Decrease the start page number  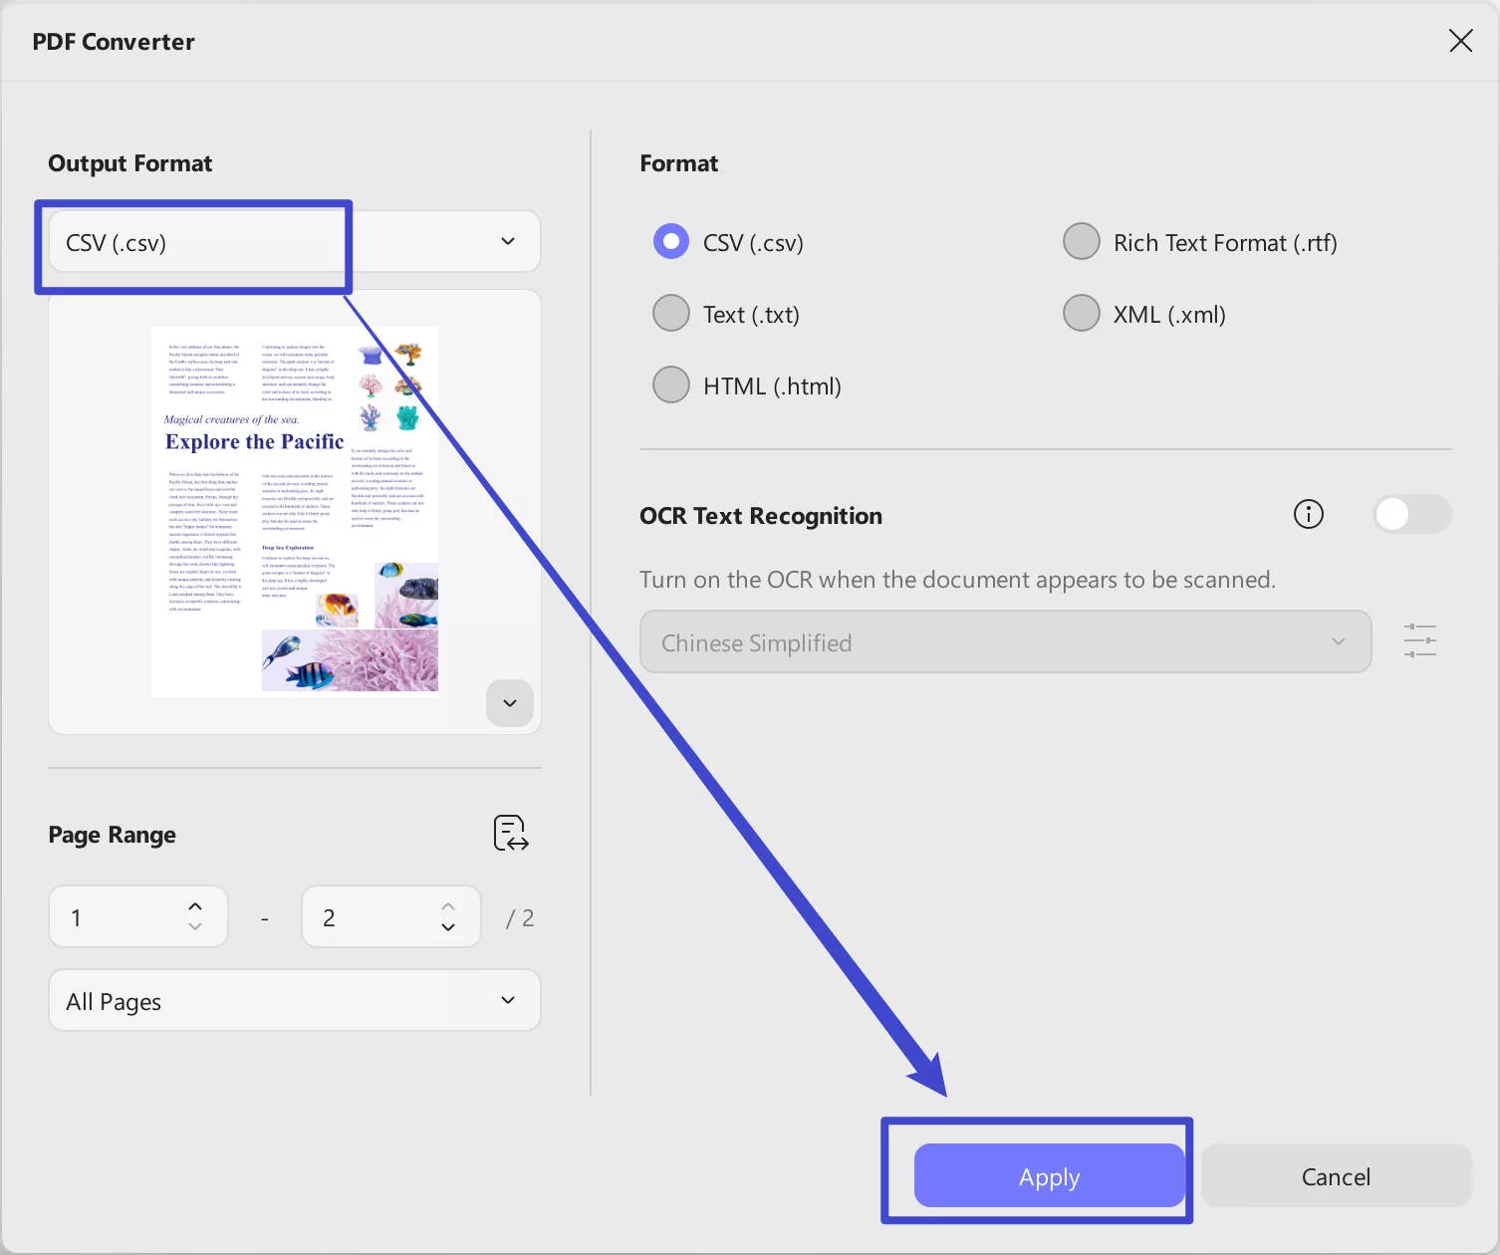pos(195,927)
